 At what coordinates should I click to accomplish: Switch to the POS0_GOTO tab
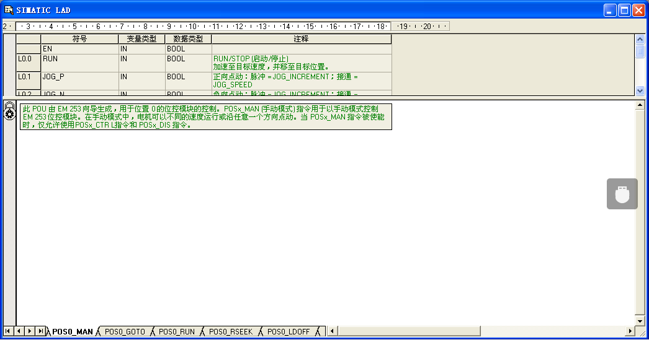[x=125, y=332]
